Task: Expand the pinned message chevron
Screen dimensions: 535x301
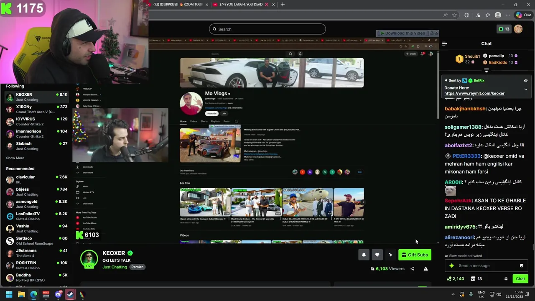Action: 526,89
